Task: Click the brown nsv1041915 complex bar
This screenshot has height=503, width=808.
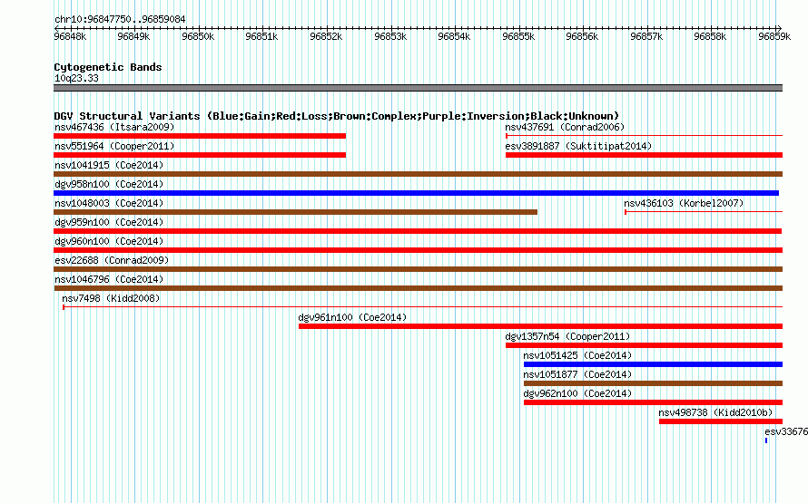Action: [418, 174]
